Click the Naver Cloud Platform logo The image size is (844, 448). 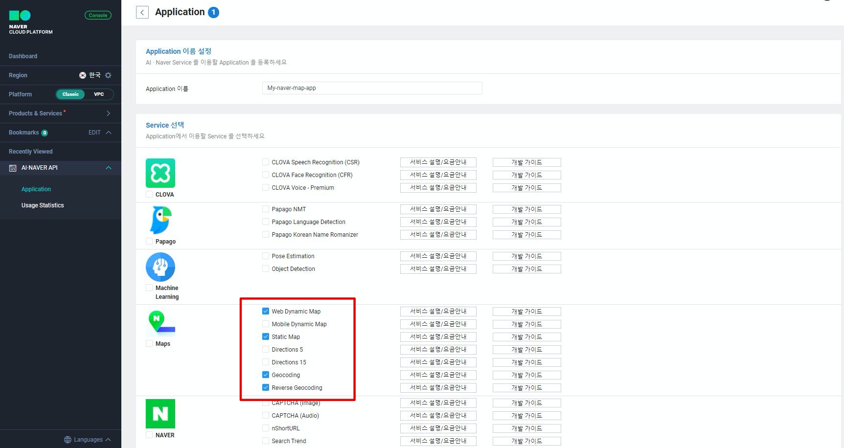point(30,22)
